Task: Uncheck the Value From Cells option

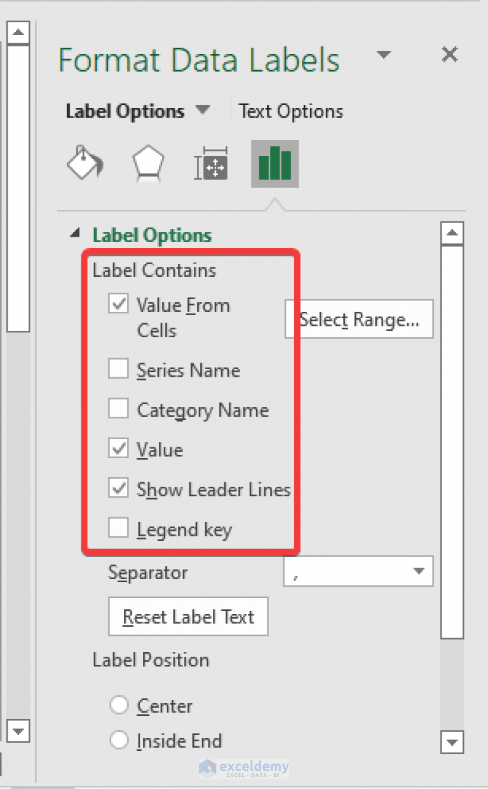Action: 118,304
